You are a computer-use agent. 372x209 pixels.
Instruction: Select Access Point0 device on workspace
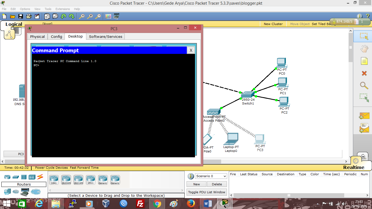click(214, 112)
